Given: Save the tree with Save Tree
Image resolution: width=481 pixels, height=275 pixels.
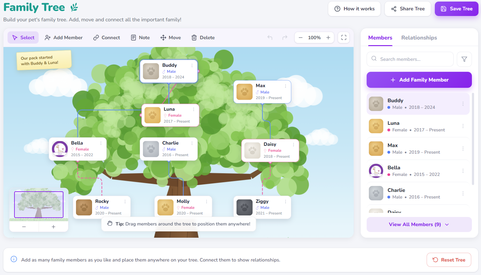Looking at the screenshot, I should (x=456, y=9).
